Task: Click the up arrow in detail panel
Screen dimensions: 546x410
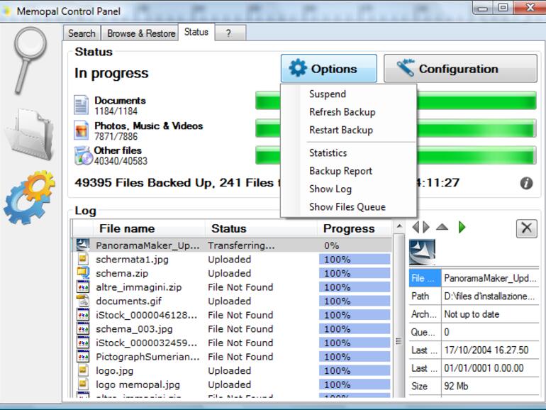Action: point(442,227)
